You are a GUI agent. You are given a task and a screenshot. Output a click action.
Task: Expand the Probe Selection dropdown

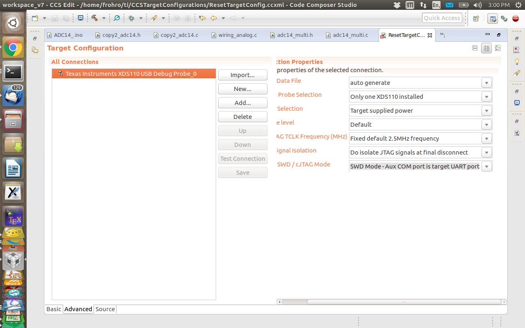click(486, 97)
